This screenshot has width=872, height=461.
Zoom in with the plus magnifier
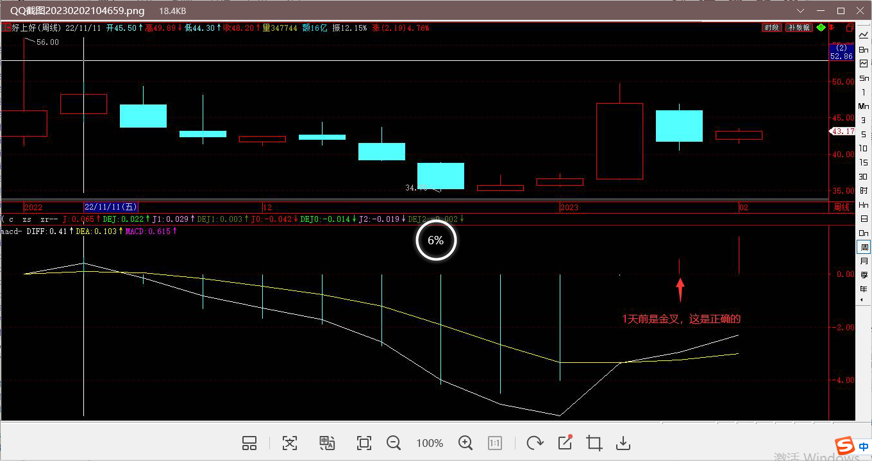point(465,443)
